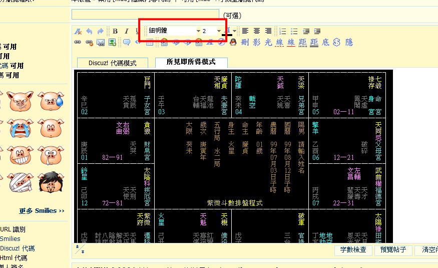Click the Discuz! 代碼 sidebar link
This screenshot has height=268, width=438.
click(x=18, y=248)
